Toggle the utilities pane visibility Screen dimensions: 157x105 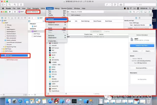click(149, 12)
